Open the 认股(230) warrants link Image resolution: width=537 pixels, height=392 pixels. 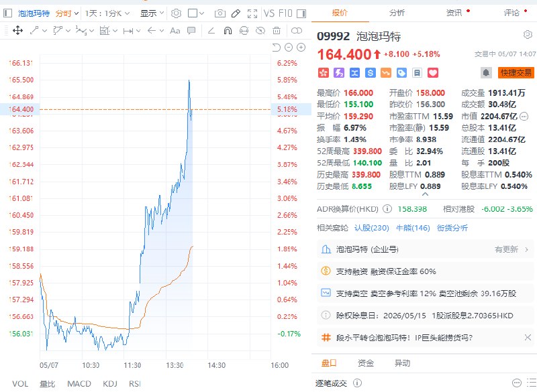click(372, 228)
